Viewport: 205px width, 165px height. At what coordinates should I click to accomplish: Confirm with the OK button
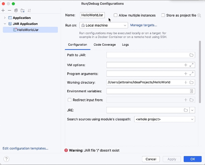[x=193, y=159]
